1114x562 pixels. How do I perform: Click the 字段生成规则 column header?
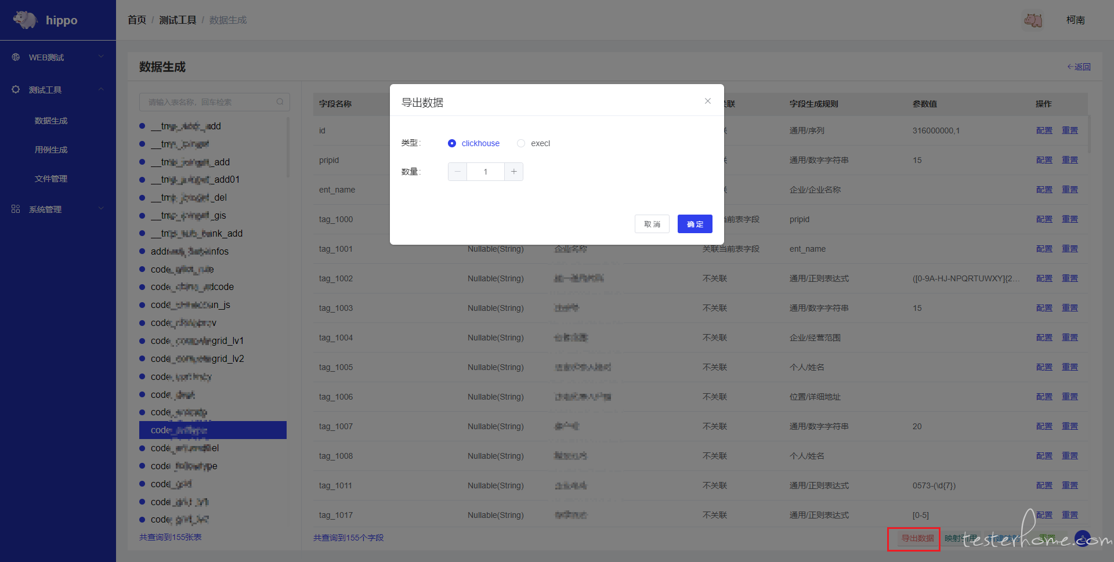(814, 104)
